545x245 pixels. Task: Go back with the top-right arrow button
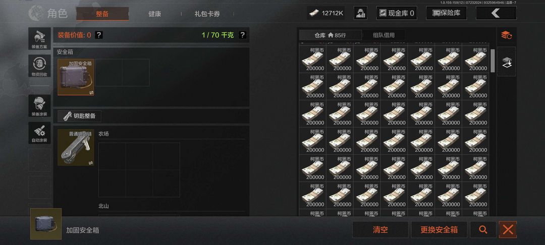pyautogui.click(x=496, y=13)
